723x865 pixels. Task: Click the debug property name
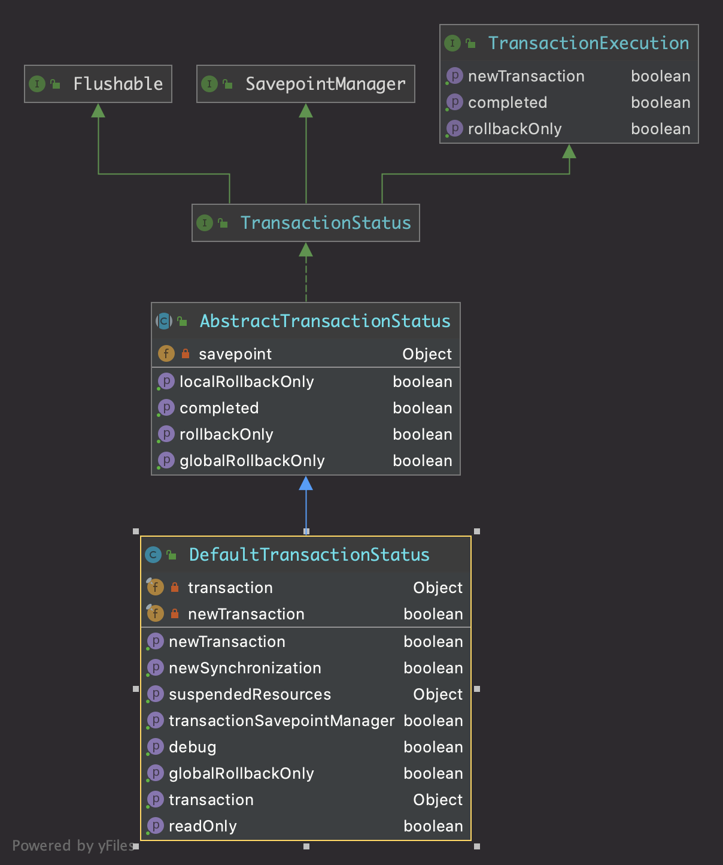click(x=192, y=747)
